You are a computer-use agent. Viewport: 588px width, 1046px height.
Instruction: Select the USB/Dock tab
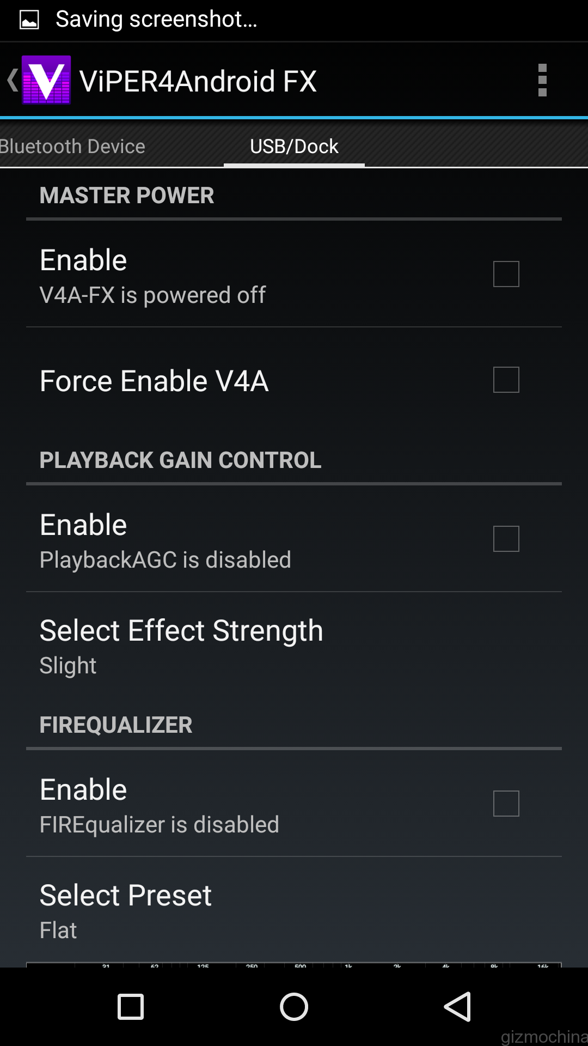tap(294, 147)
